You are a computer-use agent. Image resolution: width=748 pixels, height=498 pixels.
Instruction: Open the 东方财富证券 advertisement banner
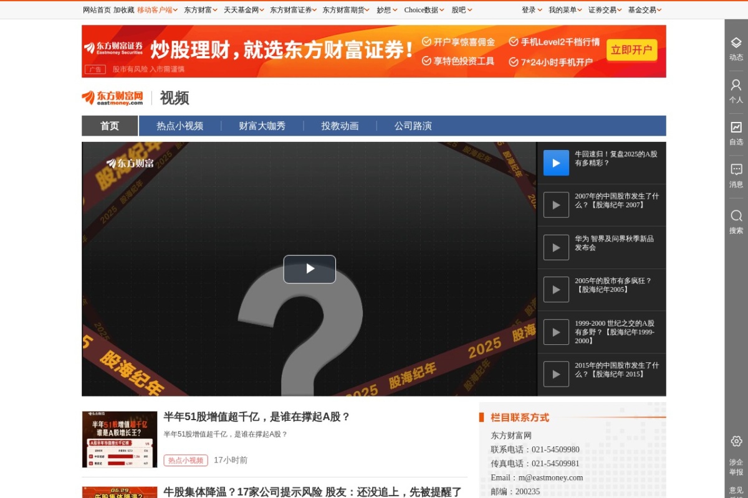[x=374, y=51]
